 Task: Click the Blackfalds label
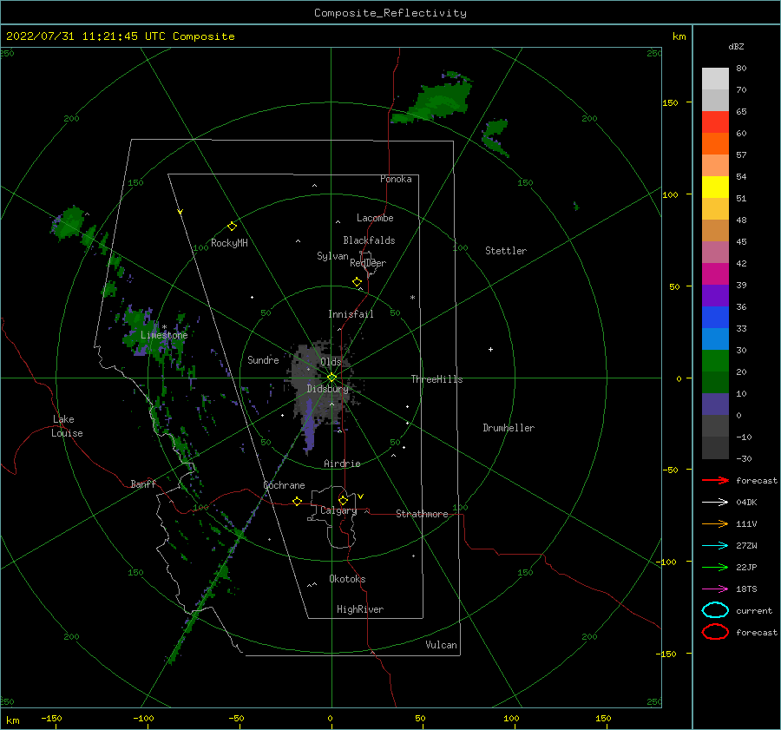pyautogui.click(x=369, y=240)
